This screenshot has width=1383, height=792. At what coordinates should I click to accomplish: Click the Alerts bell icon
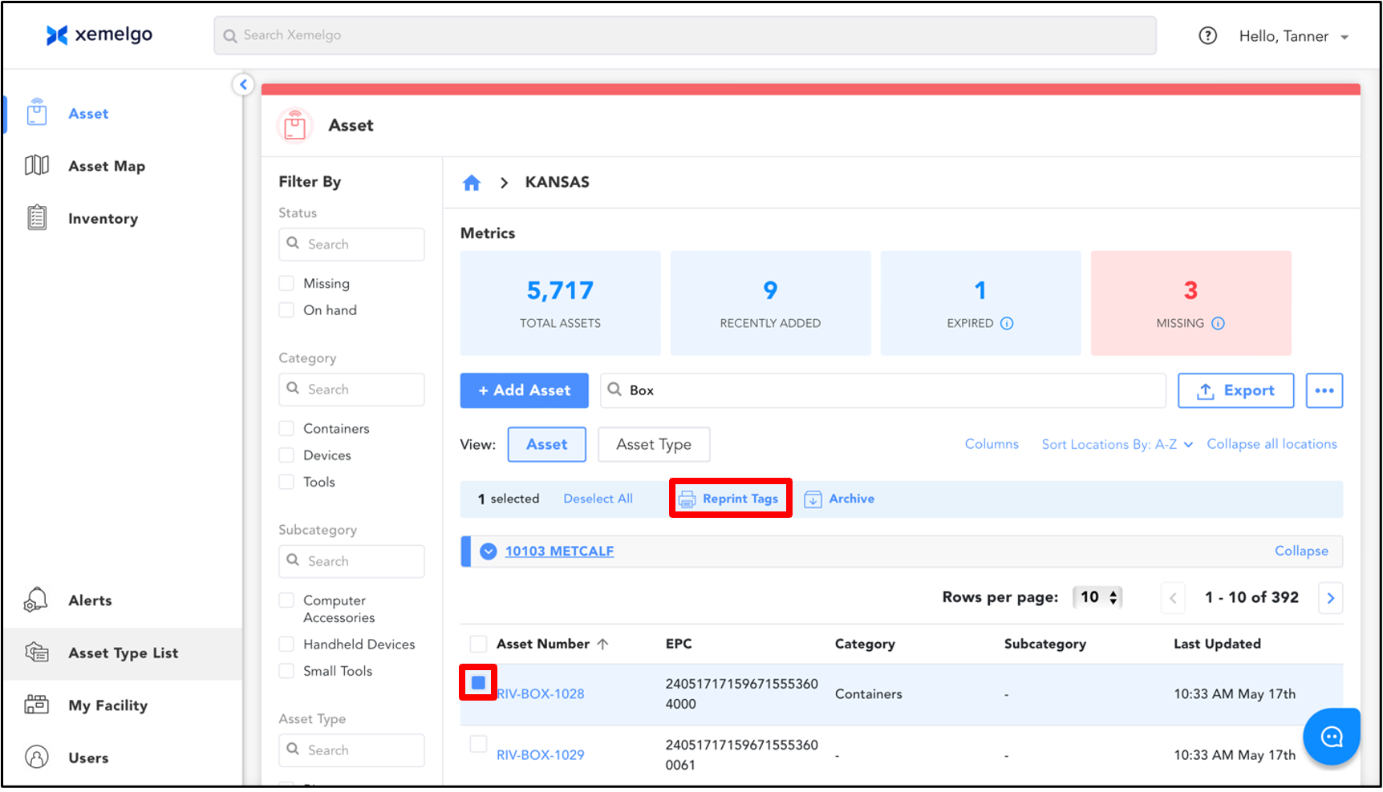(x=36, y=600)
